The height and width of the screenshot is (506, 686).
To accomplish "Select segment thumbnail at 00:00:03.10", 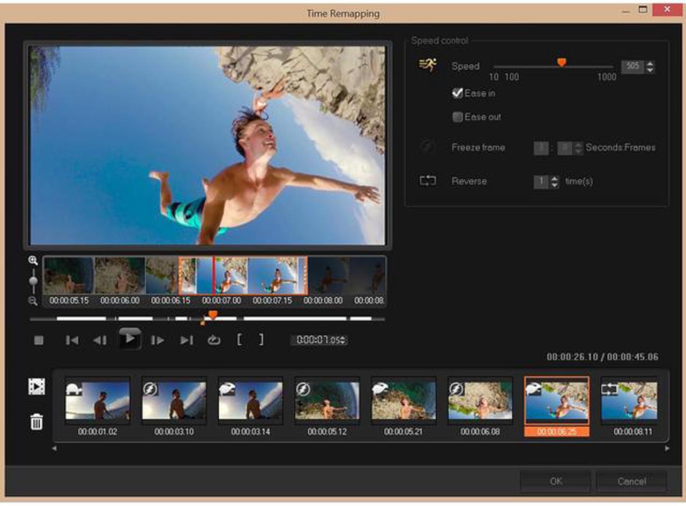I will 174,401.
